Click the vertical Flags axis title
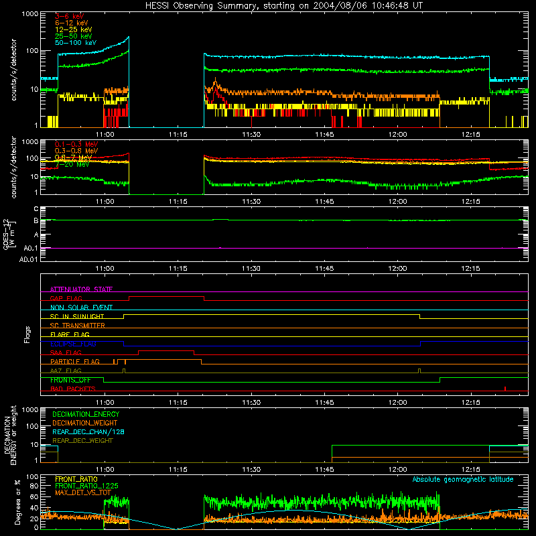 pyautogui.click(x=27, y=334)
